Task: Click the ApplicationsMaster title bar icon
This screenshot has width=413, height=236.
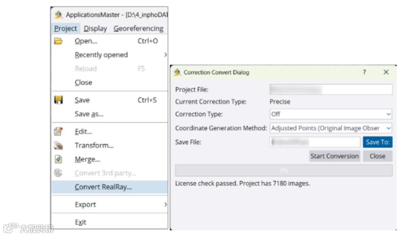Action: [x=59, y=15]
